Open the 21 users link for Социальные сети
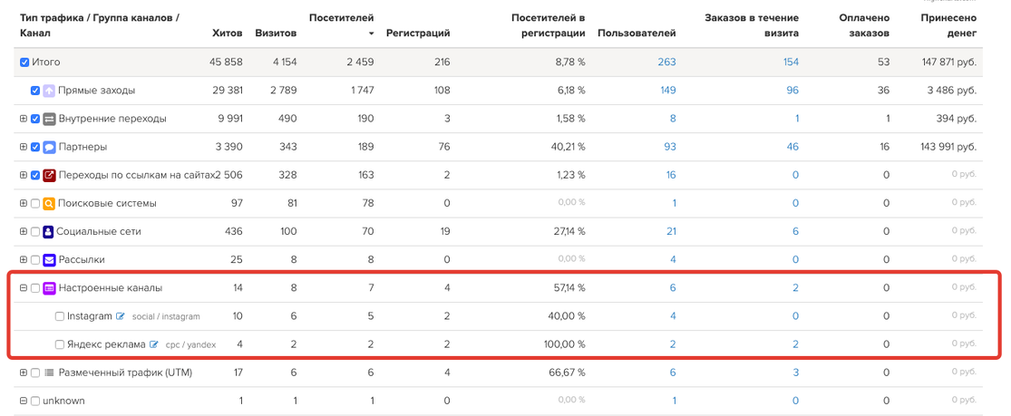 [671, 231]
